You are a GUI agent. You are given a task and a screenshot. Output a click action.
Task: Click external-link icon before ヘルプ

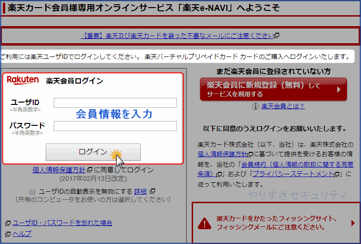tap(8, 234)
